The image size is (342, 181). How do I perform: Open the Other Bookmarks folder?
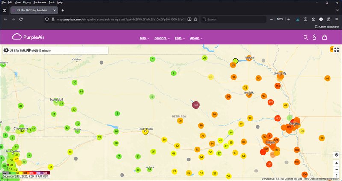327,27
